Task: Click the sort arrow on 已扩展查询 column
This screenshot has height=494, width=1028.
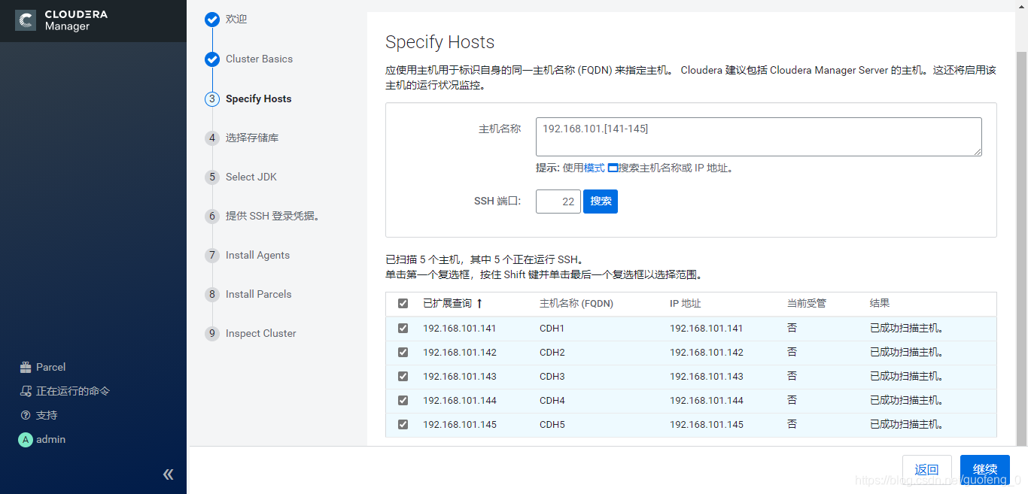Action: click(479, 303)
